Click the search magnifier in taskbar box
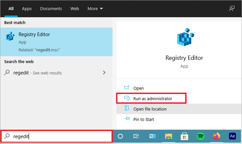This screenshot has height=144, width=242. [x=7, y=136]
